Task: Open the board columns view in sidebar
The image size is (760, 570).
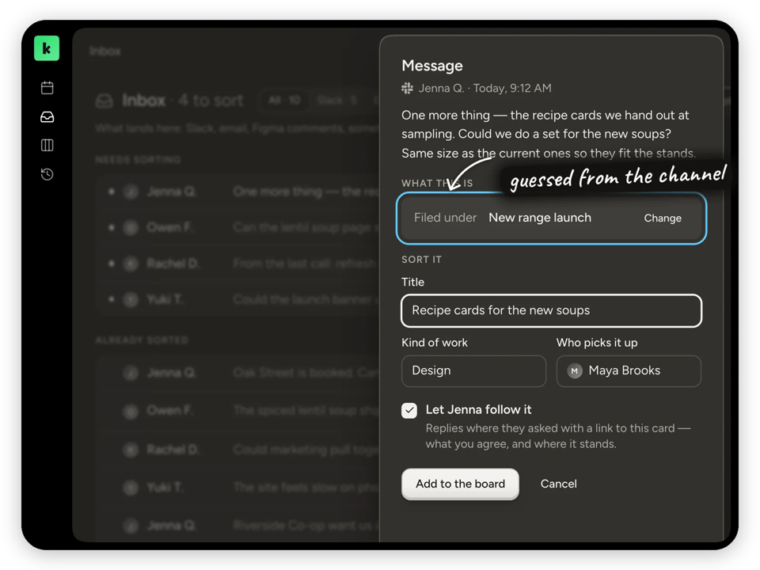Action: click(47, 146)
